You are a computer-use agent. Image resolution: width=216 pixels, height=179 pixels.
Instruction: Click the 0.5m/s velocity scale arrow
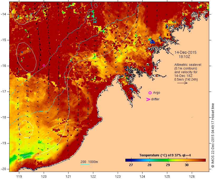click(x=182, y=83)
